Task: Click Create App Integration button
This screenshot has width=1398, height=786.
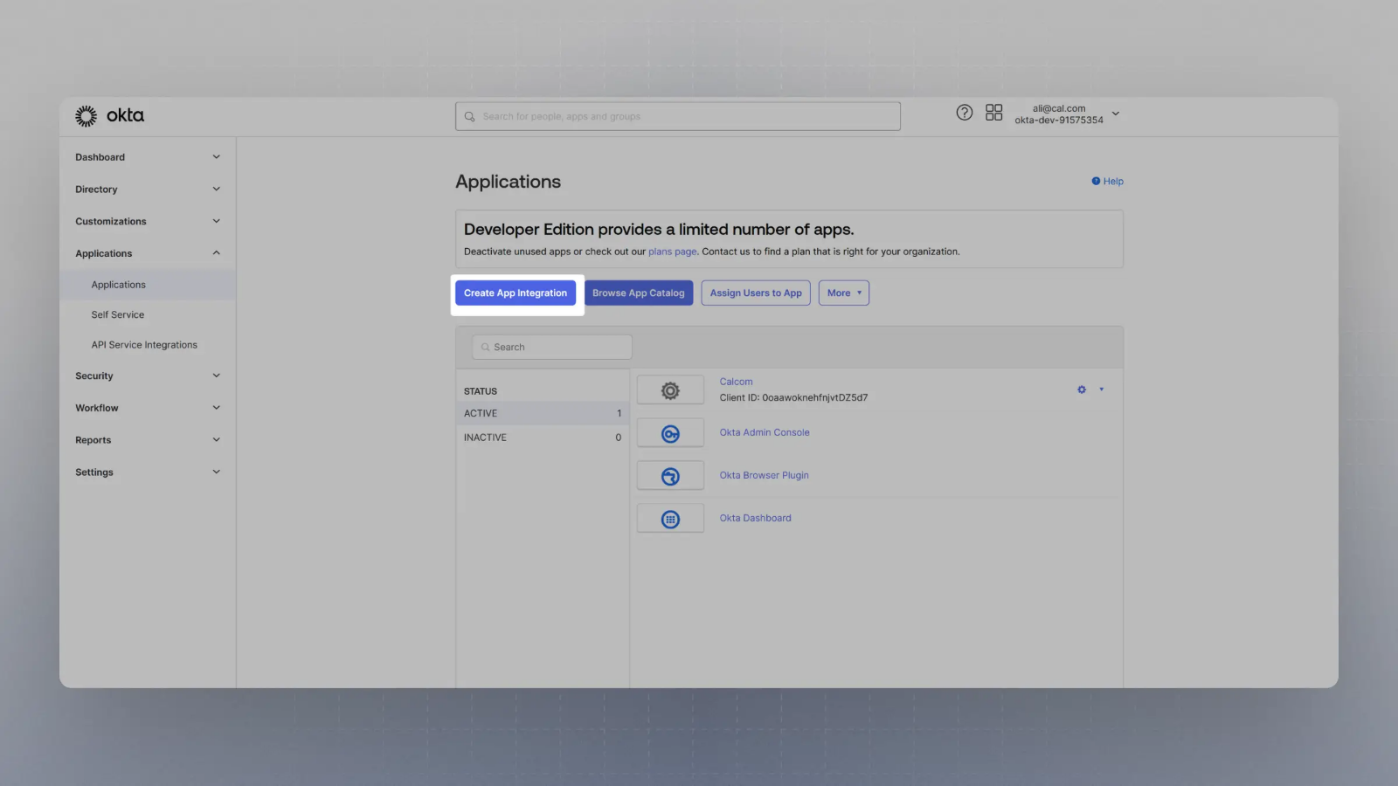Action: (x=516, y=293)
